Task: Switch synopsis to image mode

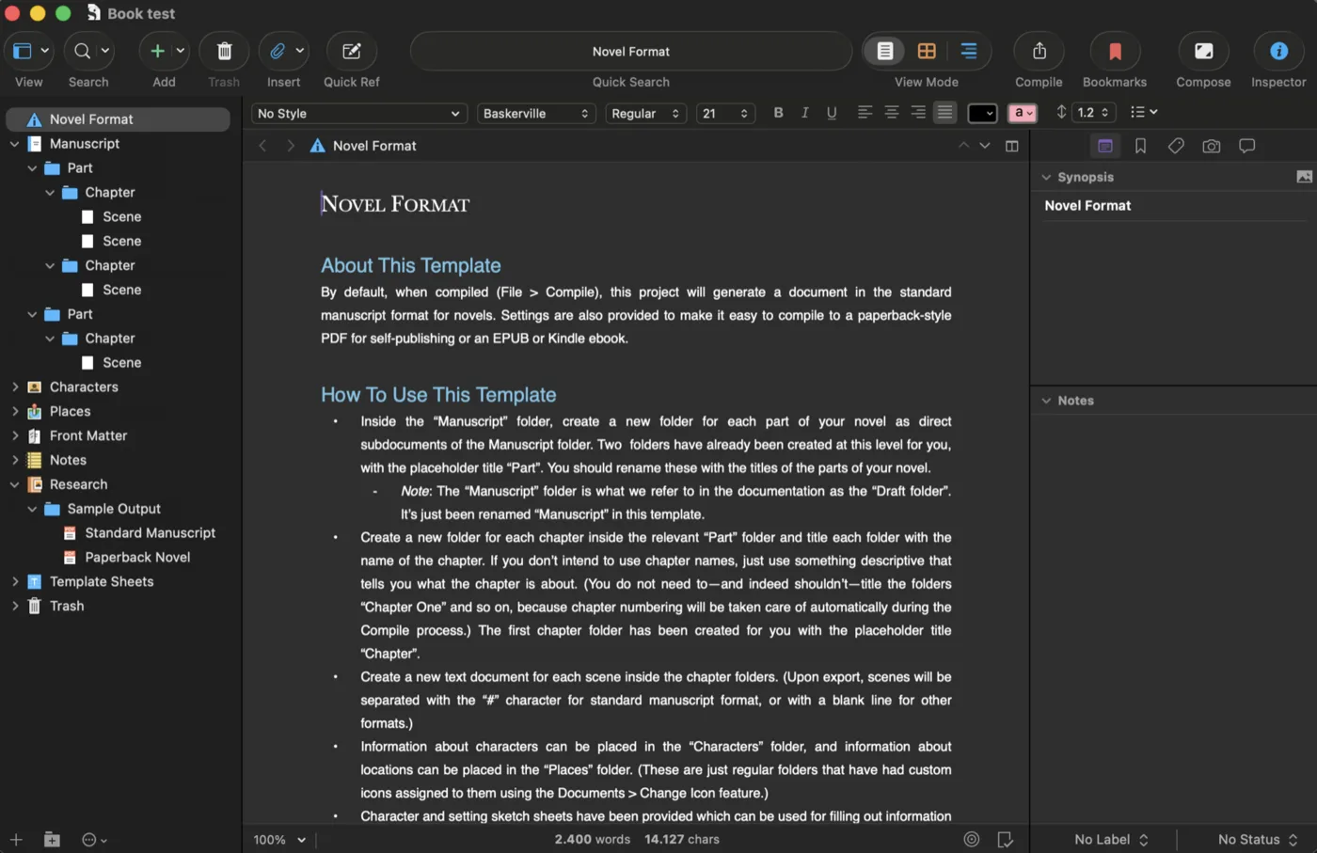Action: click(1304, 177)
